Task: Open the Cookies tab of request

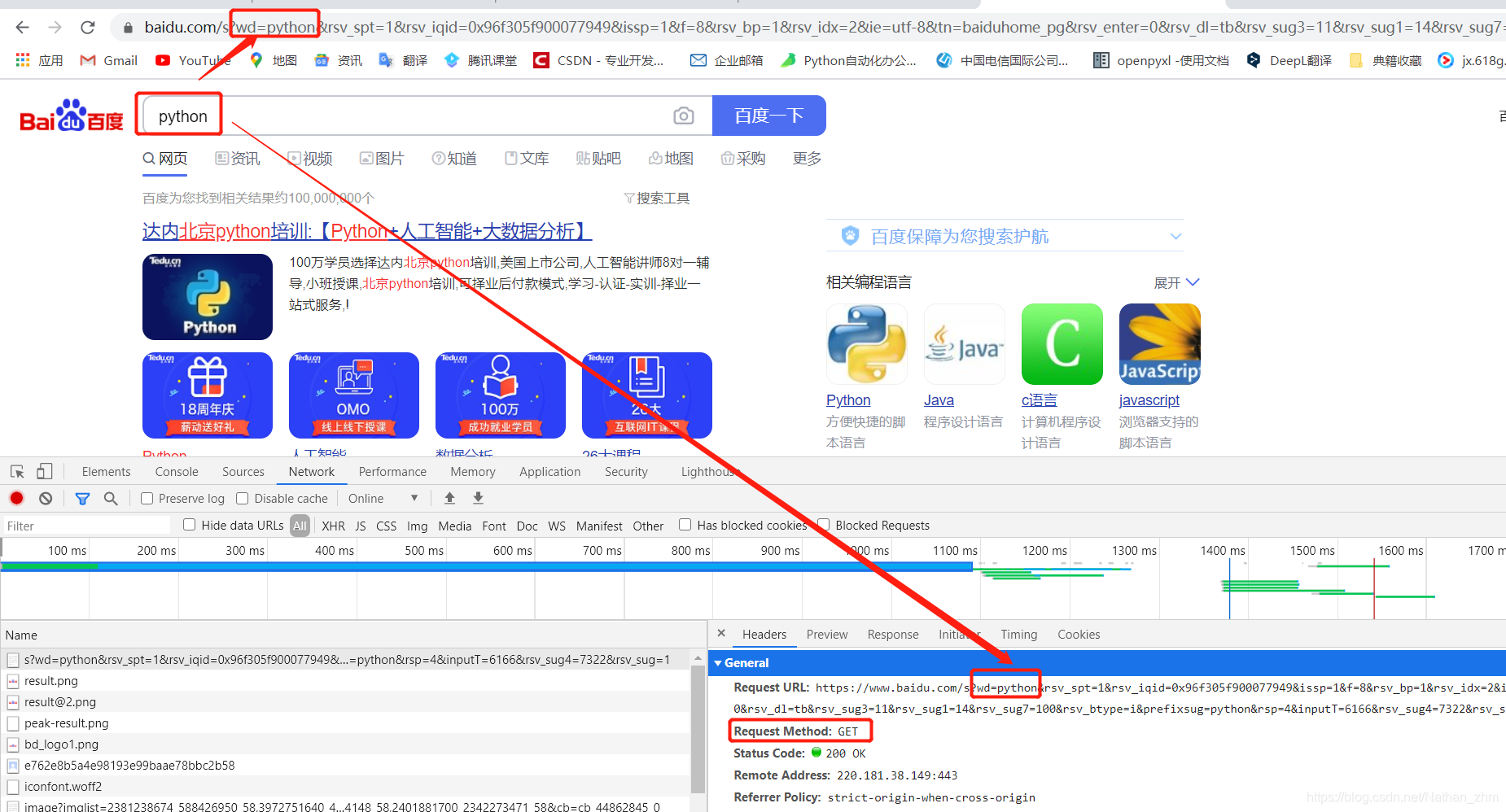Action: pyautogui.click(x=1079, y=635)
